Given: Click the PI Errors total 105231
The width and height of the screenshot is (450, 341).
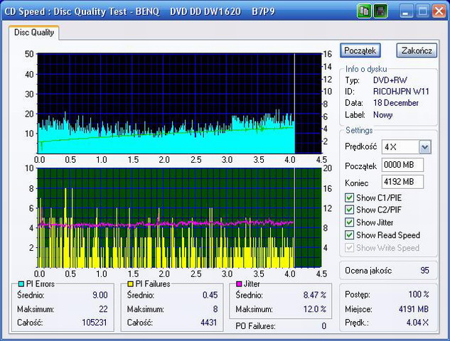Looking at the screenshot, I should pyautogui.click(x=95, y=323).
